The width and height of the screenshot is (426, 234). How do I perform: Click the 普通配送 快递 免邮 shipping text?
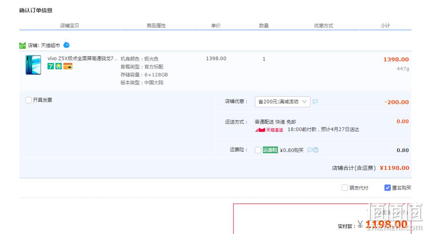[x=275, y=122]
